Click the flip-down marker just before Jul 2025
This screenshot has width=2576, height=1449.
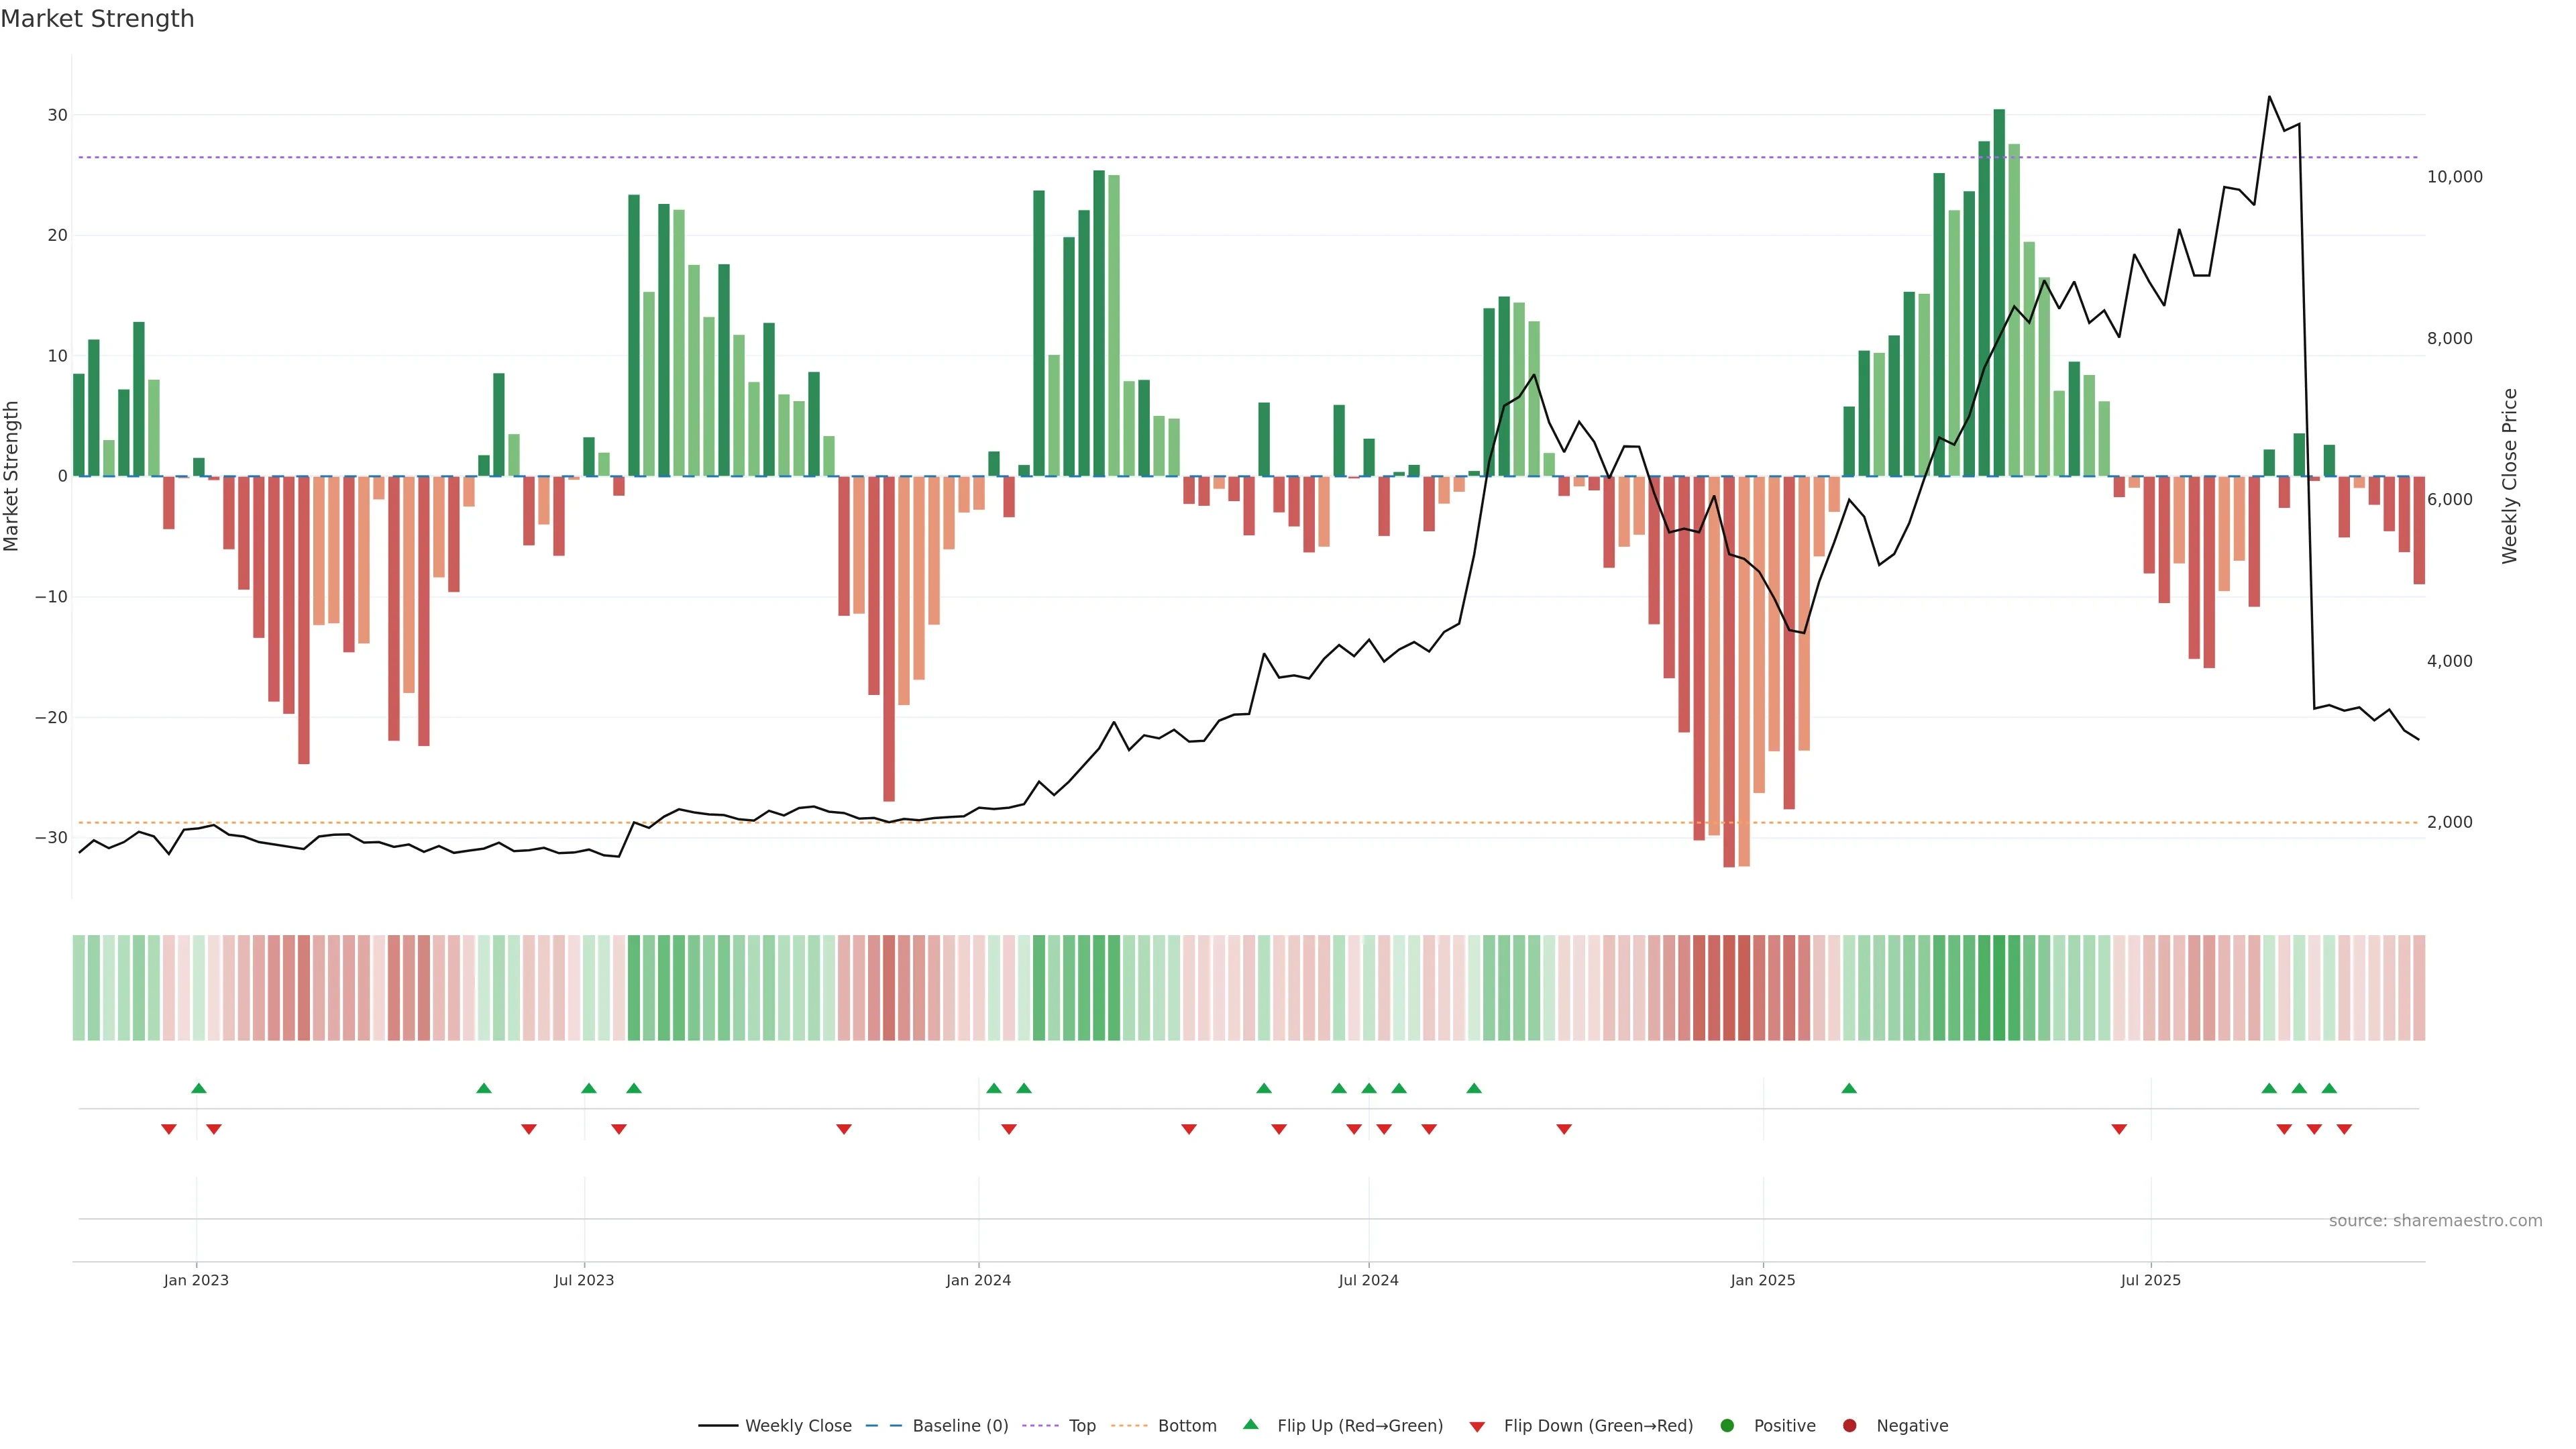pyautogui.click(x=2119, y=1129)
